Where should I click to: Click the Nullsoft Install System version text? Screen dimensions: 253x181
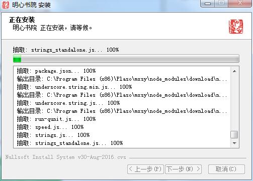(65, 157)
